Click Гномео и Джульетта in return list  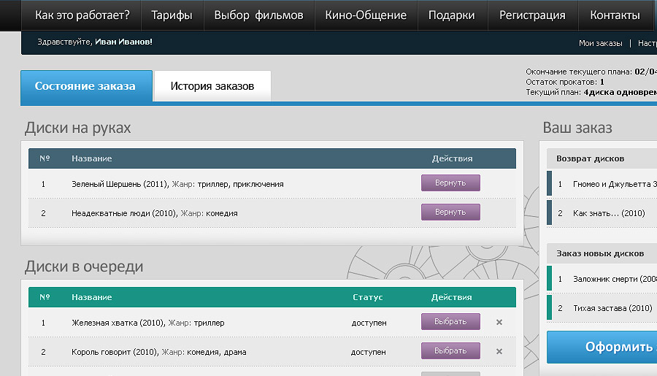click(x=615, y=184)
